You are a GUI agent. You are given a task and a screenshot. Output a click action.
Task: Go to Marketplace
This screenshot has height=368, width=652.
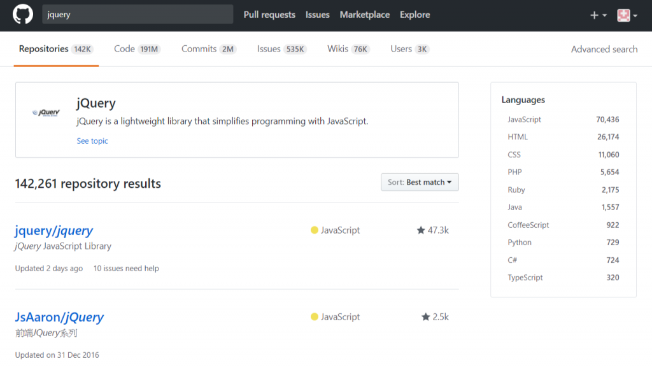(365, 15)
